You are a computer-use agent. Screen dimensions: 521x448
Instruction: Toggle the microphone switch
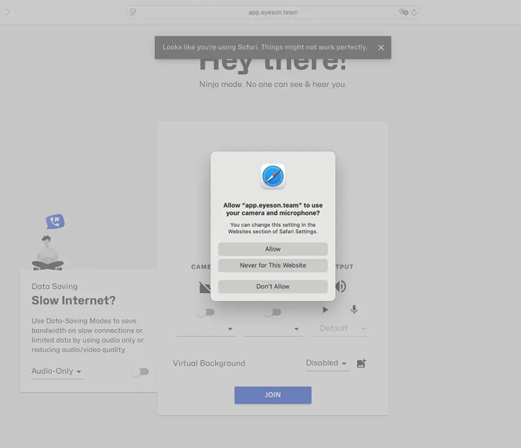click(x=272, y=312)
